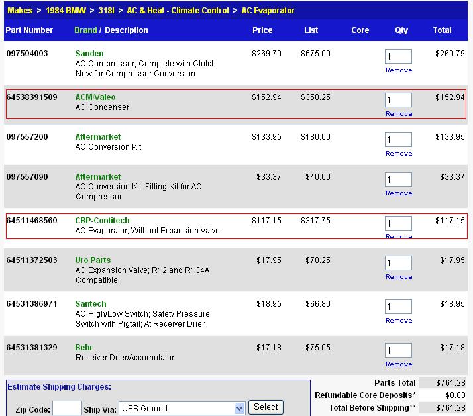Screen dimensions: 473x416
Task: Open the ACM/Valeo brand link
Action: pyautogui.click(x=95, y=97)
